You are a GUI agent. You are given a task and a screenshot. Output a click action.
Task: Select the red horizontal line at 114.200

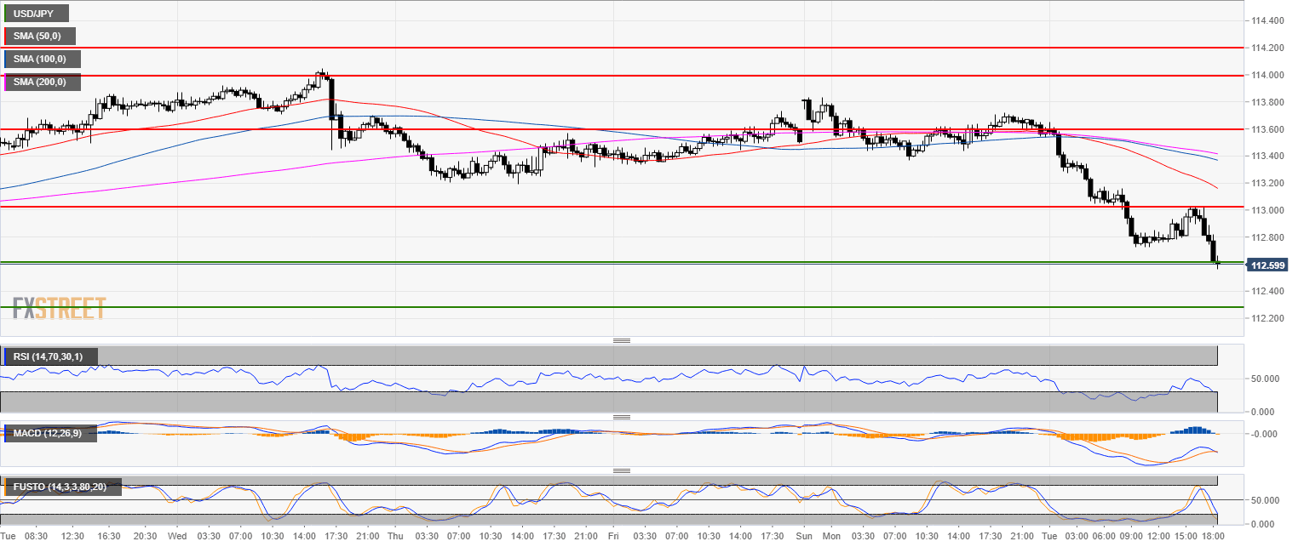[596, 48]
